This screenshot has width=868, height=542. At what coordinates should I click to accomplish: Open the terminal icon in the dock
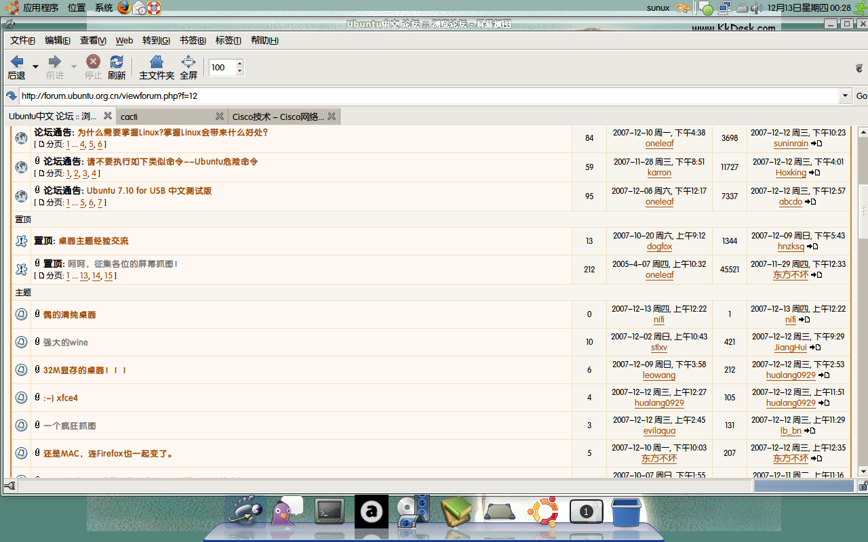pos(330,511)
